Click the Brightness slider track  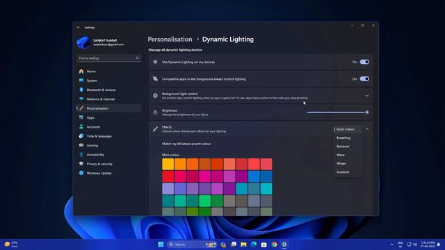[x=337, y=112]
